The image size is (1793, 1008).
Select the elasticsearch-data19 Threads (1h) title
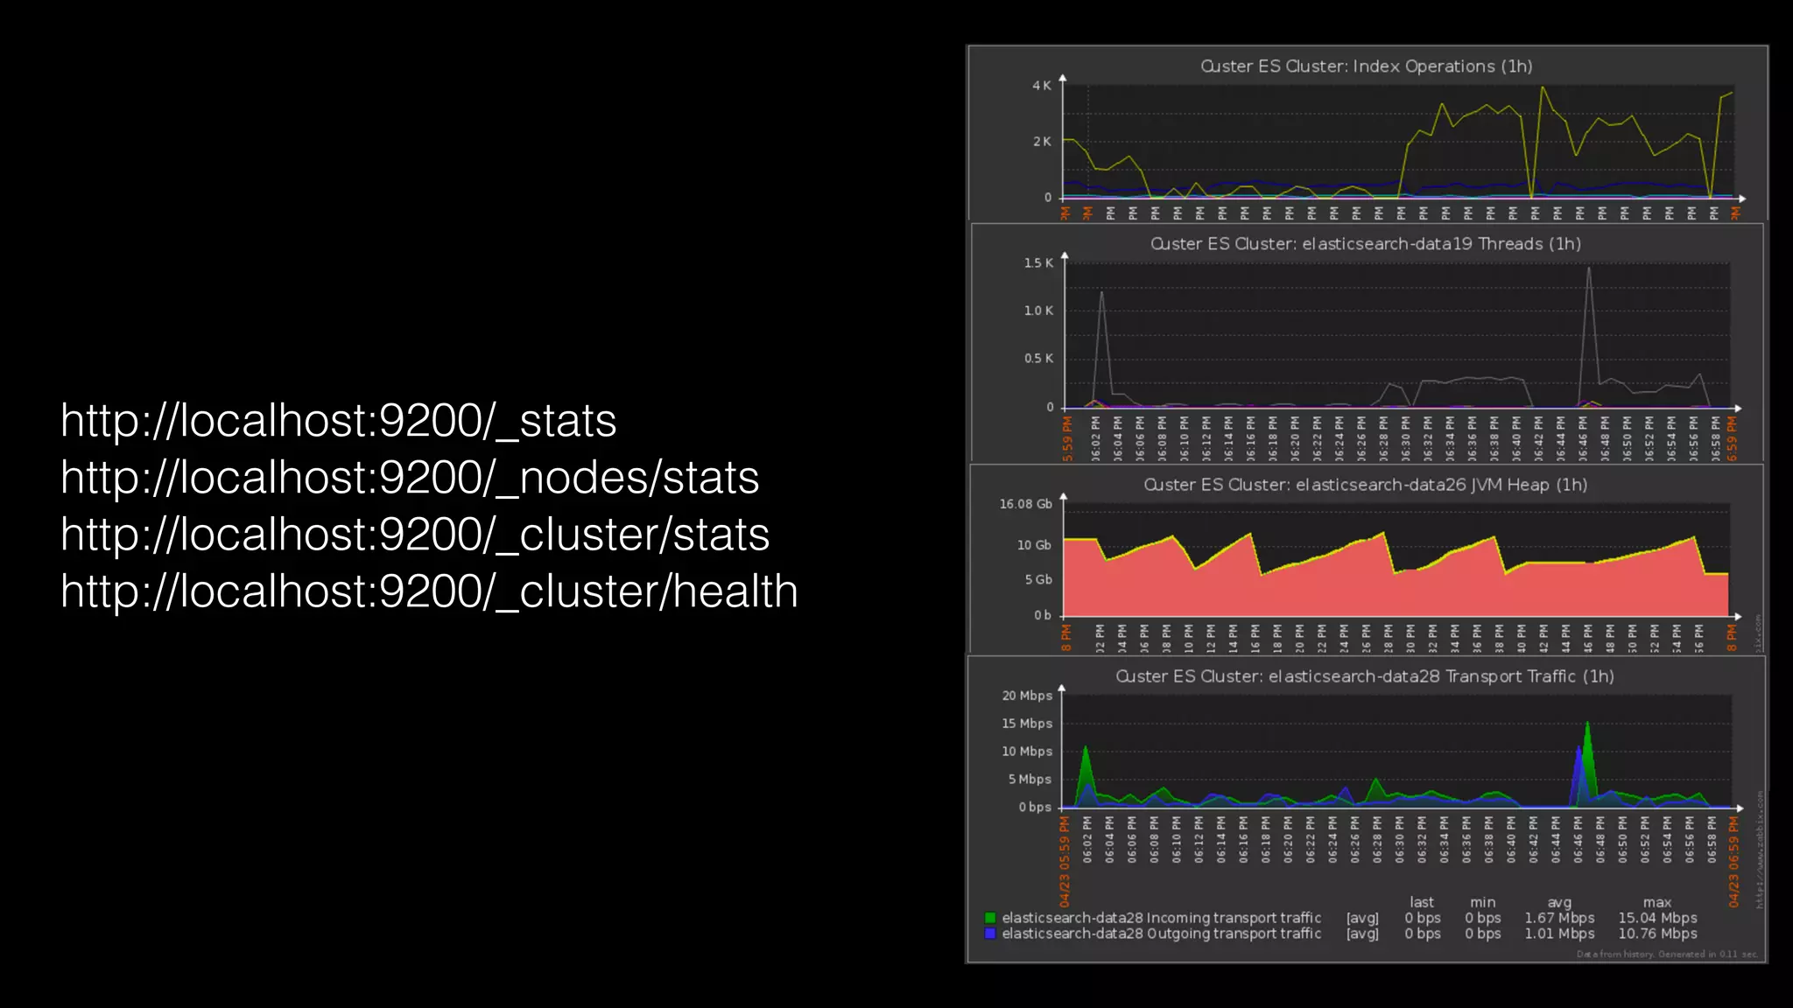[1366, 244]
